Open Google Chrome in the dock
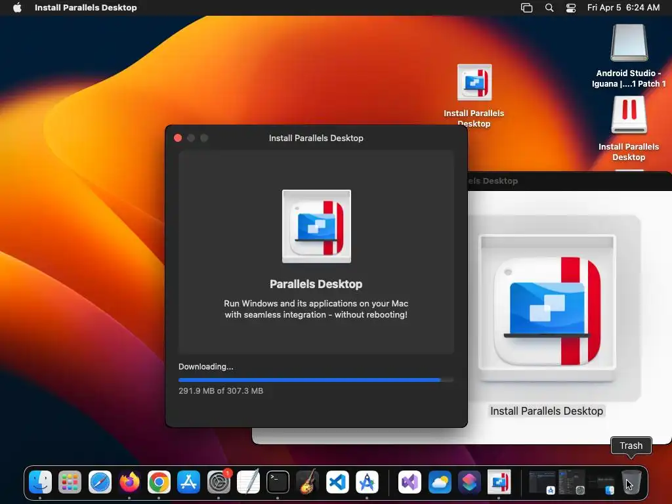Viewport: 672px width, 504px height. 159,482
